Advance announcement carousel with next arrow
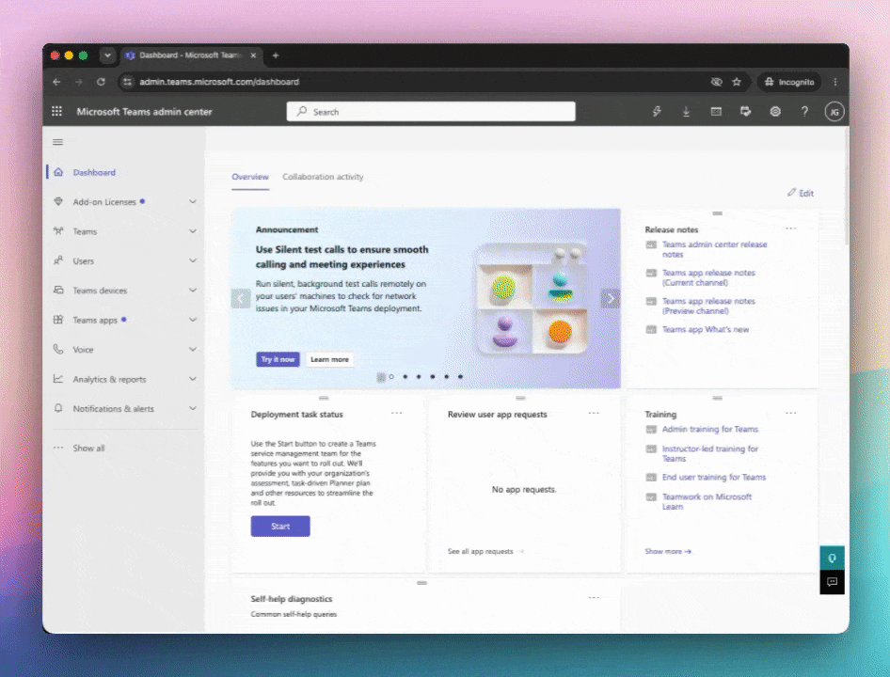The width and height of the screenshot is (890, 677). coord(611,298)
